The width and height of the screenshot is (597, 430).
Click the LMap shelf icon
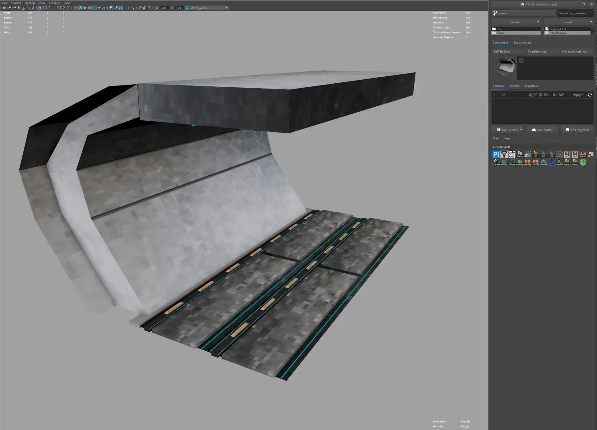coord(512,162)
